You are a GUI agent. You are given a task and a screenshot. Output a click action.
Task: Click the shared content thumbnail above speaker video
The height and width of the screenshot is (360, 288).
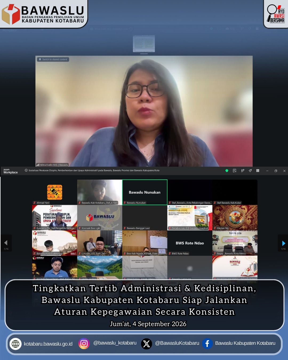(144, 43)
